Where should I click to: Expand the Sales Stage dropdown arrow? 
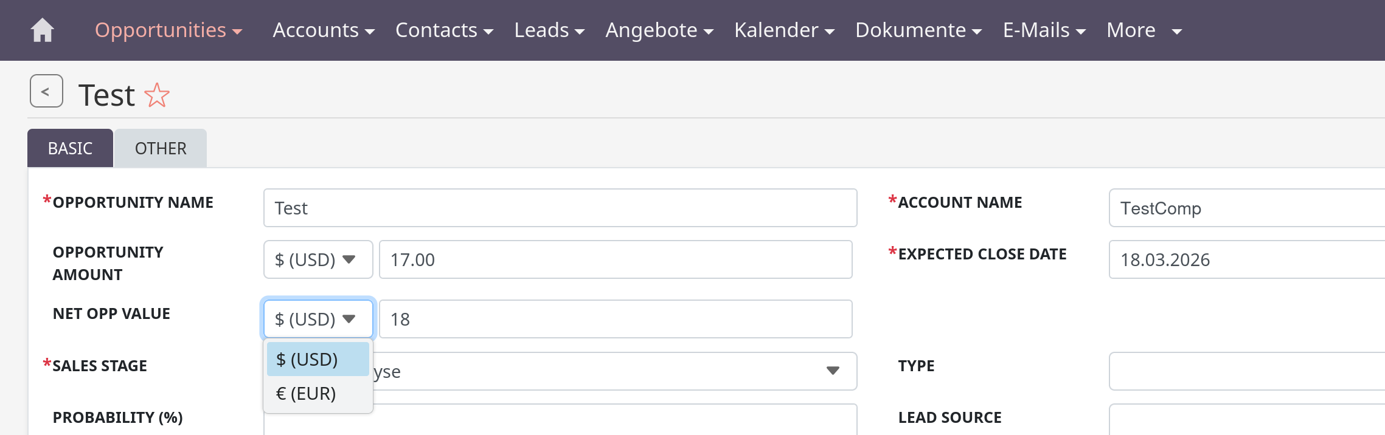point(833,371)
